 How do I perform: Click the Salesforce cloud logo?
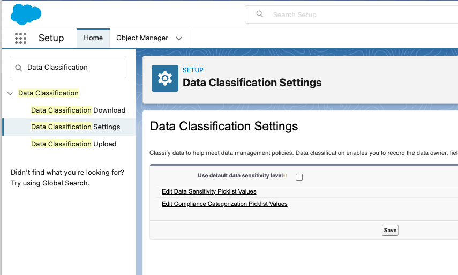(26, 14)
